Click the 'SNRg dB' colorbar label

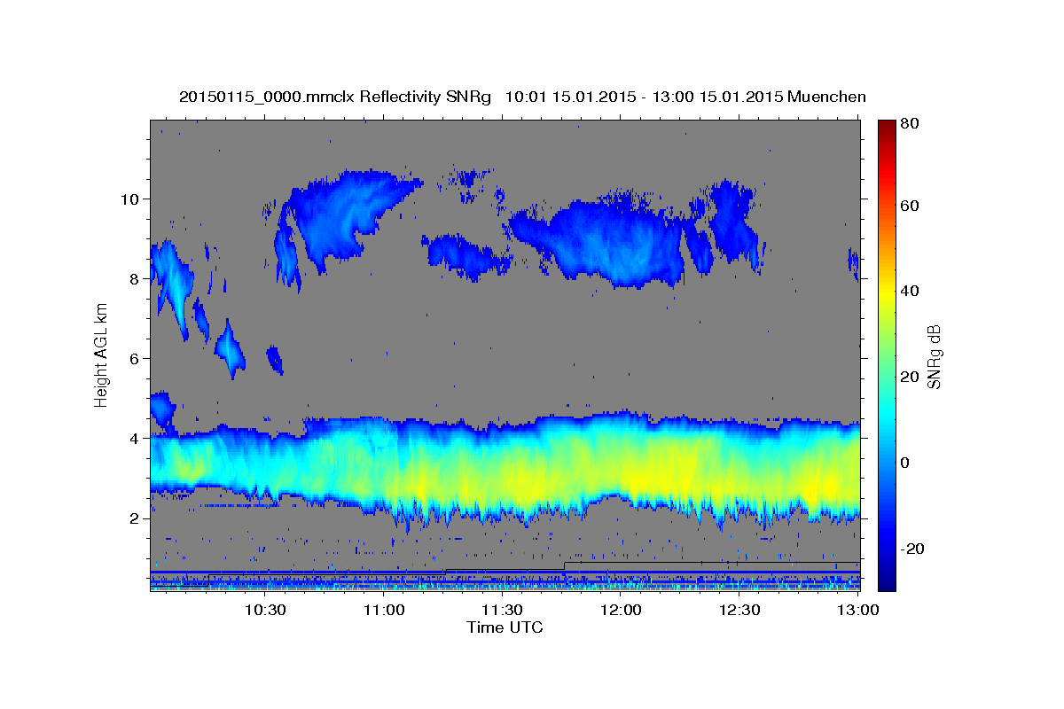[x=934, y=356]
